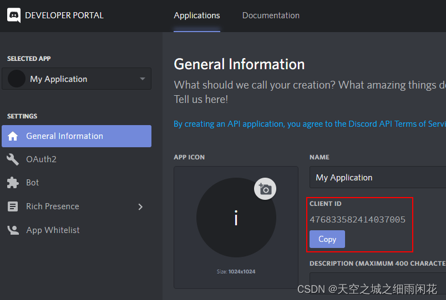Open the Rich Presence section
This screenshot has height=300, width=446.
tap(53, 206)
